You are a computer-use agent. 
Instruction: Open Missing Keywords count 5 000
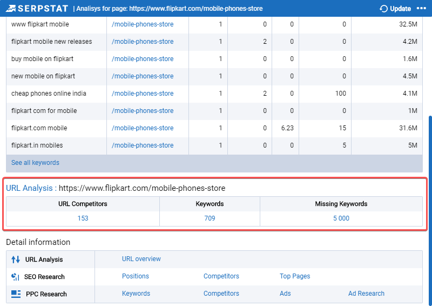coord(341,218)
